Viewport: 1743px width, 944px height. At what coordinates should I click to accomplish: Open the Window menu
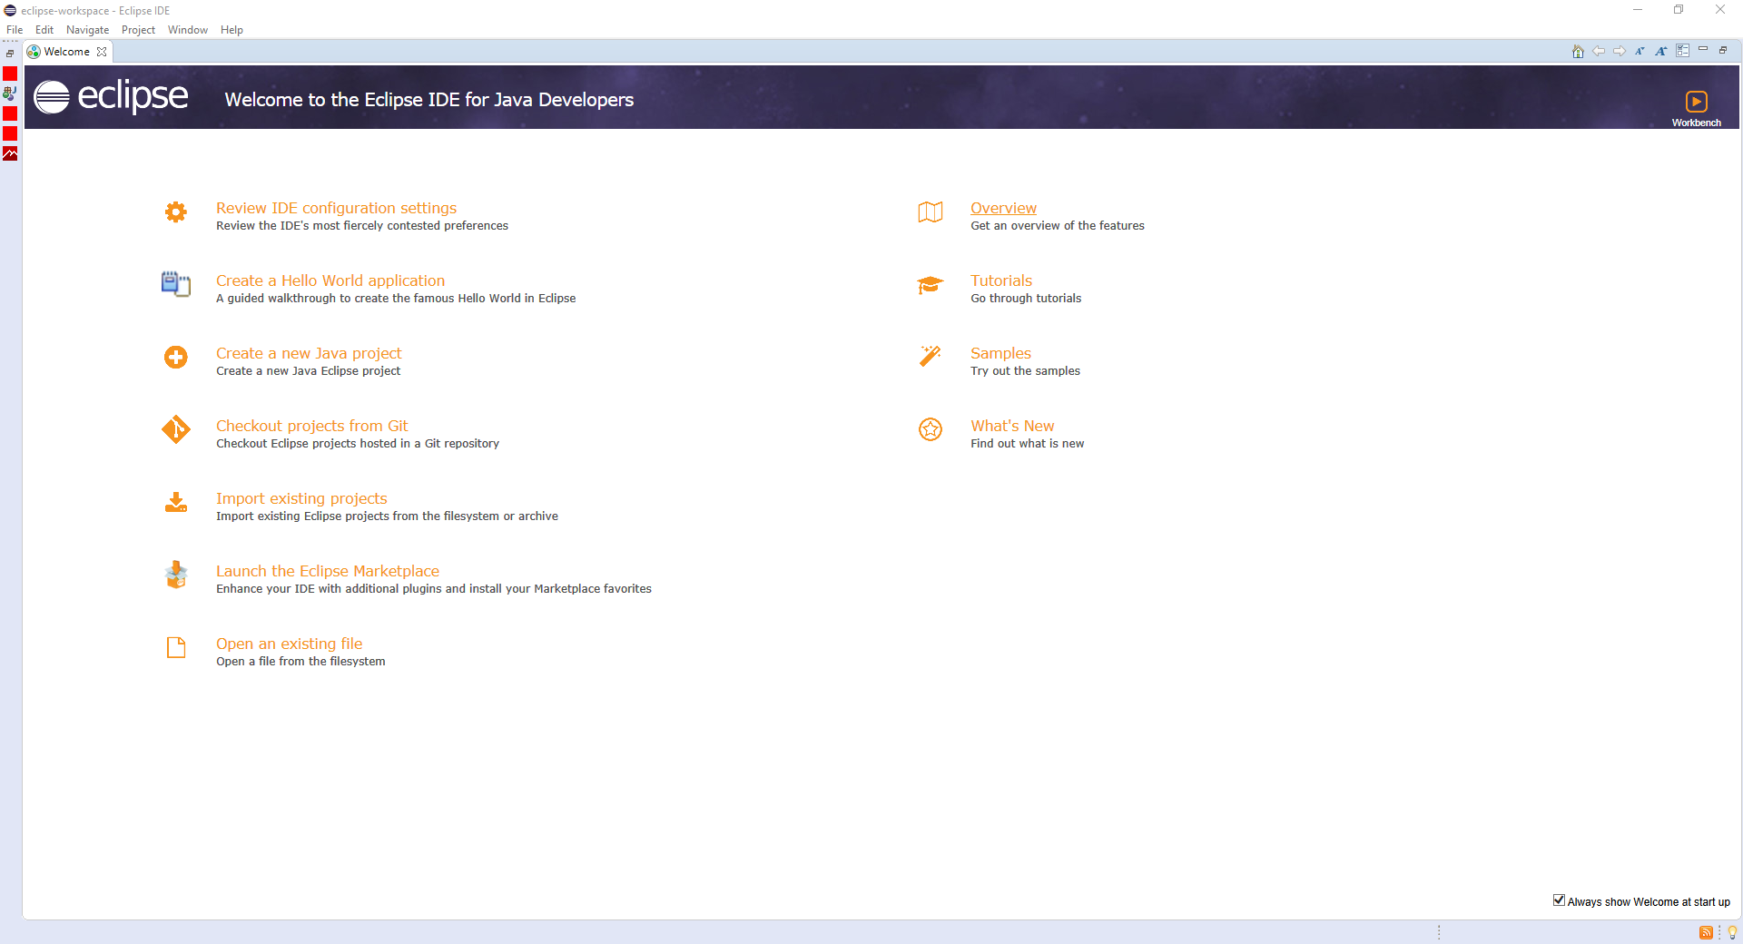188,30
